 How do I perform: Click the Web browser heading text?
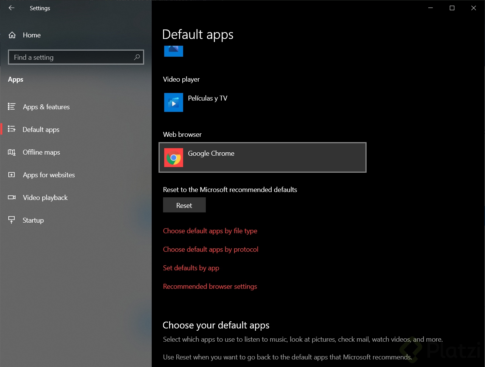point(182,135)
